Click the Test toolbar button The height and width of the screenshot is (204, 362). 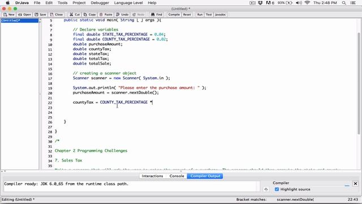click(x=209, y=15)
